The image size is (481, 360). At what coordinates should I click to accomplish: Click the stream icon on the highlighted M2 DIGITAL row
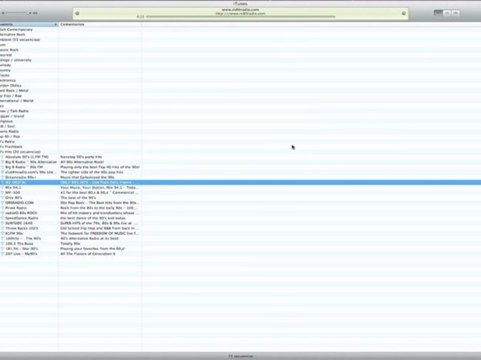[x=3, y=182]
